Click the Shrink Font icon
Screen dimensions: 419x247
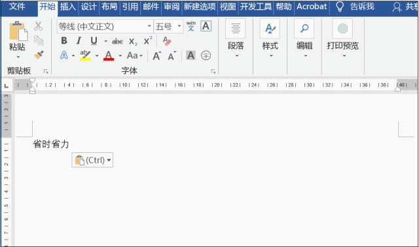point(172,56)
